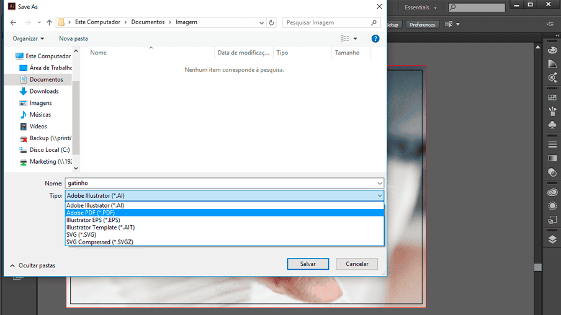Click Nova pasta to create folder
Image resolution: width=561 pixels, height=315 pixels.
point(73,38)
